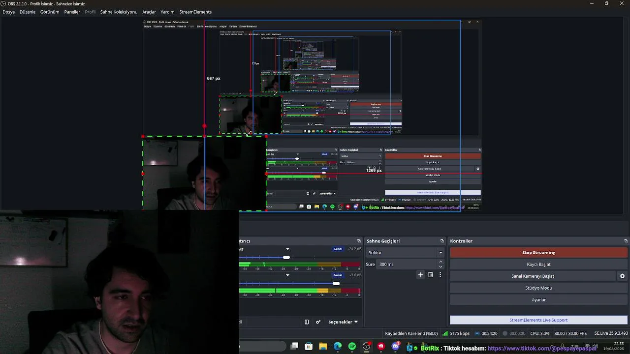Open the Yardım menu

[x=167, y=12]
